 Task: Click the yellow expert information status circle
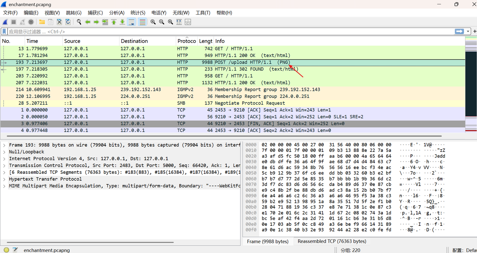point(6,250)
